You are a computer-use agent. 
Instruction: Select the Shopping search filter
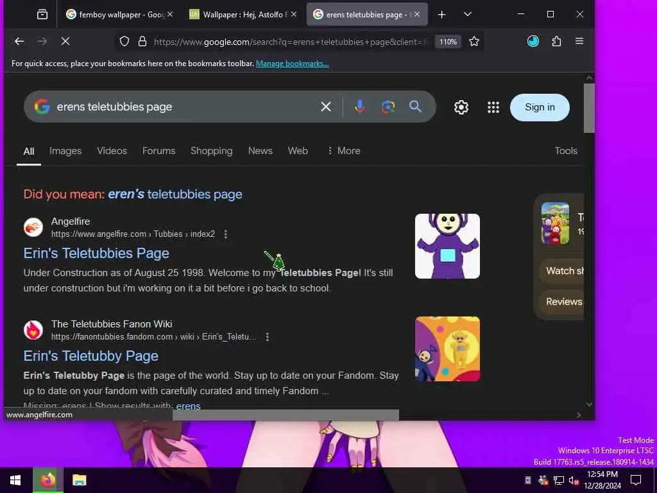(x=212, y=151)
